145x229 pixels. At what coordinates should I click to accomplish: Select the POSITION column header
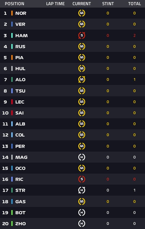tap(14, 4)
